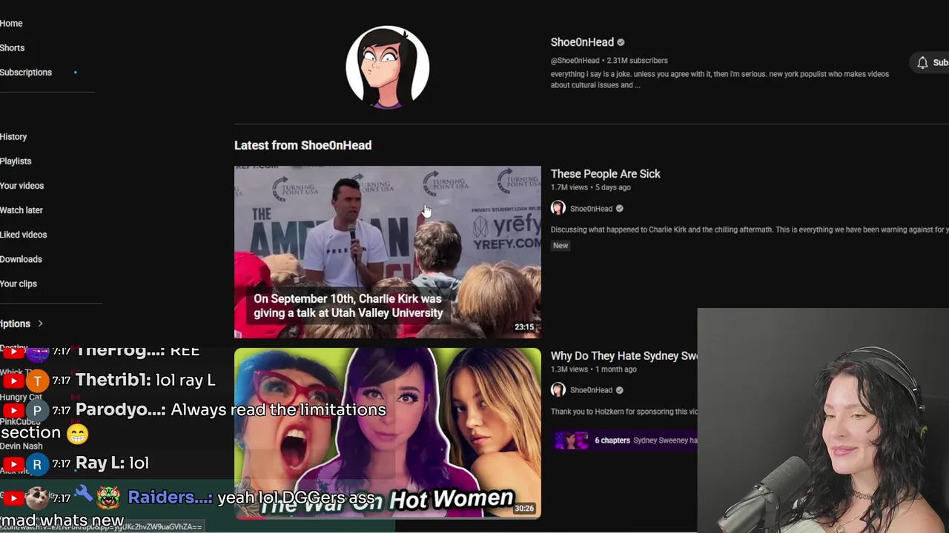Open ShoeOnHead name under first video
The width and height of the screenshot is (949, 533).
591,209
